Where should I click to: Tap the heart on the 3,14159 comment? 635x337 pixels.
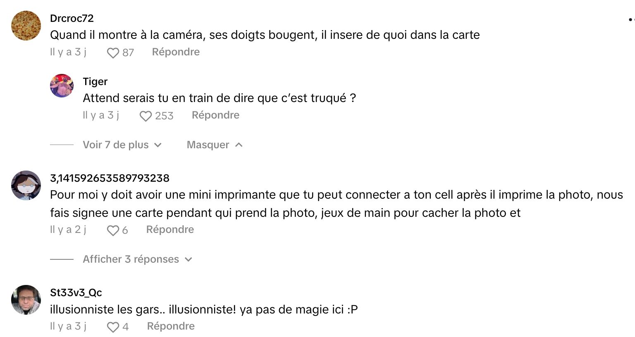pyautogui.click(x=113, y=230)
